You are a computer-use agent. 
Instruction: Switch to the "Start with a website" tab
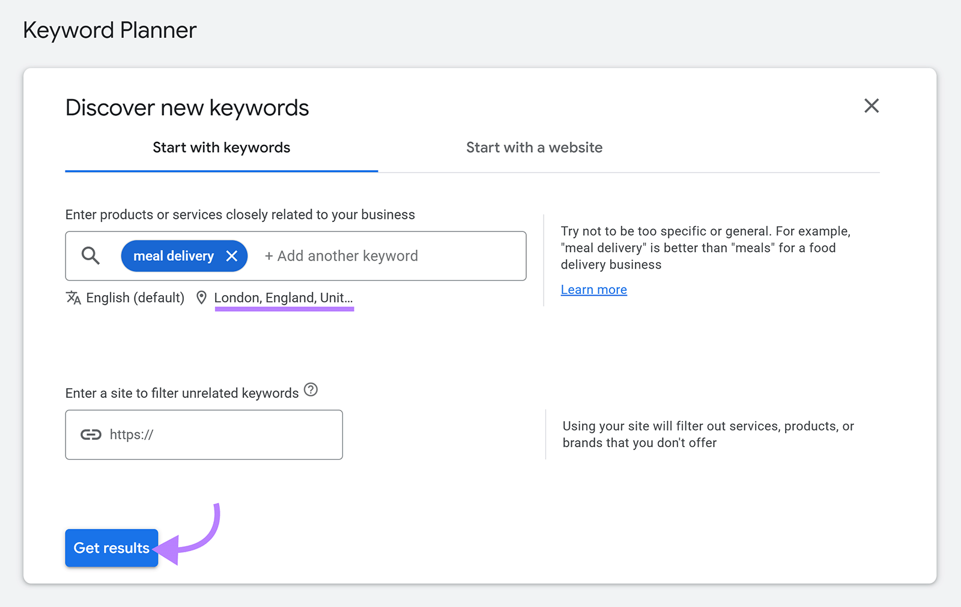click(534, 148)
